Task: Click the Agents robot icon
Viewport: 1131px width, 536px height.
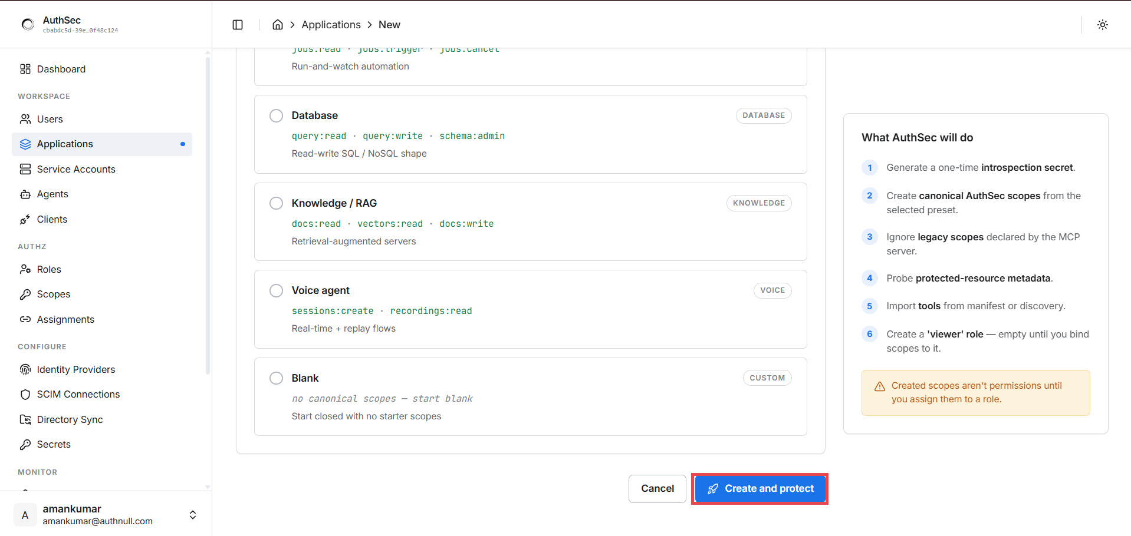Action: click(25, 194)
